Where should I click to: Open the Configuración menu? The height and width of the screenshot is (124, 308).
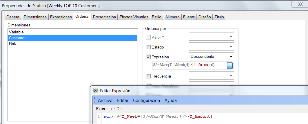pyautogui.click(x=147, y=100)
